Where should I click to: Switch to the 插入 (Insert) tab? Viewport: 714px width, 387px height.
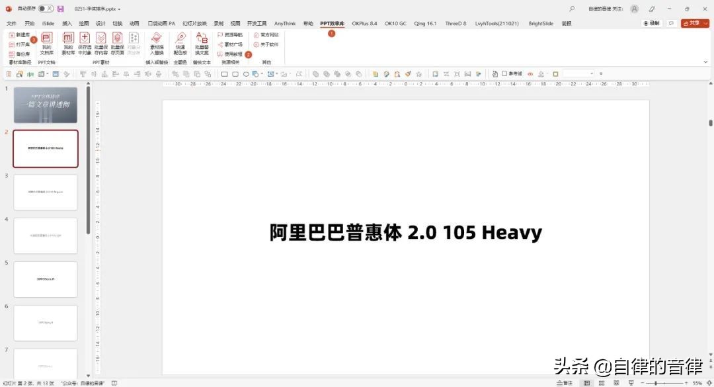[67, 23]
